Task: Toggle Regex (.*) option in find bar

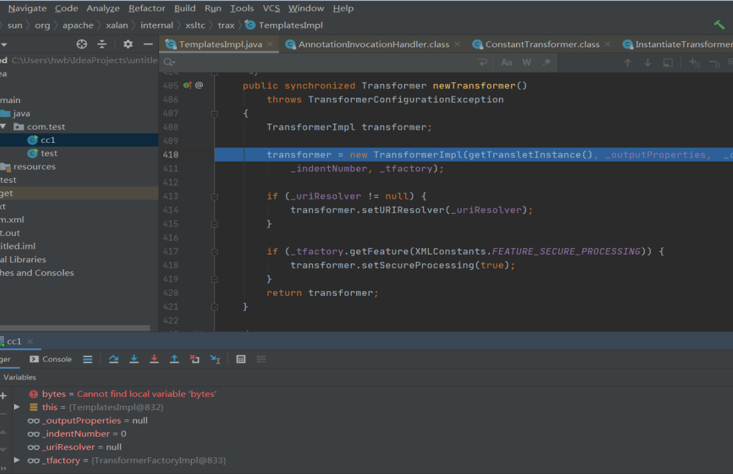Action: tap(547, 62)
